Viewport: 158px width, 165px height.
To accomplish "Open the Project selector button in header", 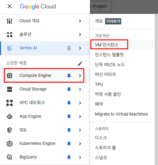I will pyautogui.click(x=101, y=6).
